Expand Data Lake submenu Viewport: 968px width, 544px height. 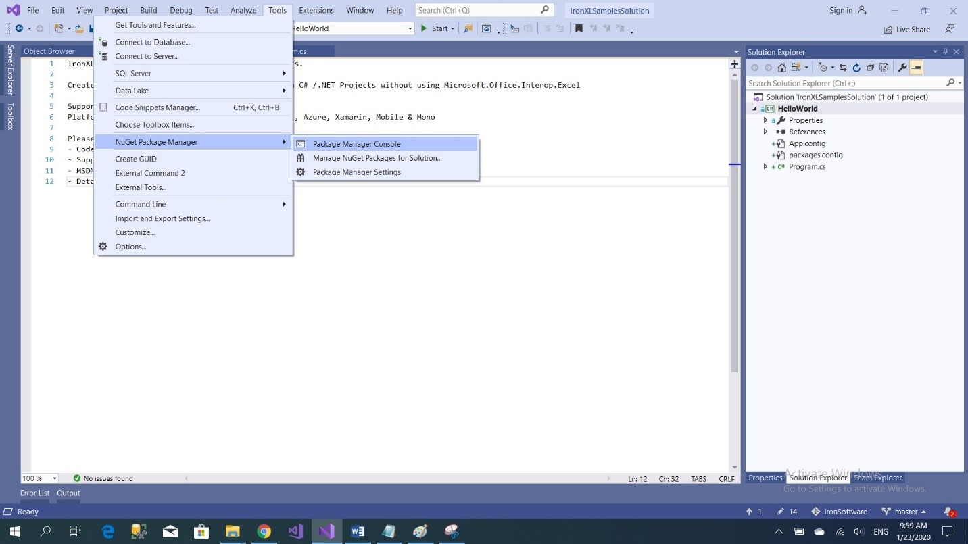[x=193, y=91]
